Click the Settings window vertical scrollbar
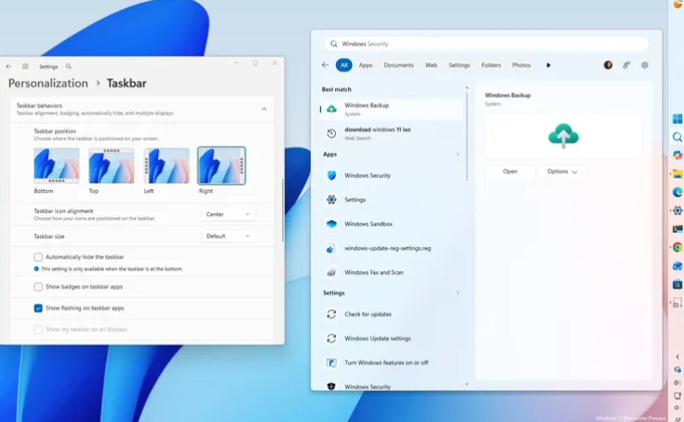This screenshot has width=684, height=422. (283, 210)
